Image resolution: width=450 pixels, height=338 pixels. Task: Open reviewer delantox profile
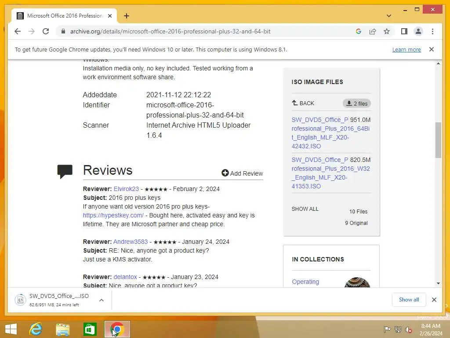click(125, 277)
